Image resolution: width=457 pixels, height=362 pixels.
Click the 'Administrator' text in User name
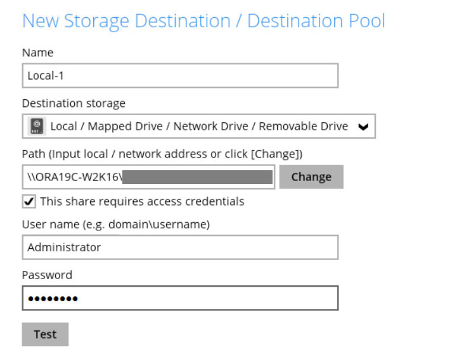click(64, 247)
